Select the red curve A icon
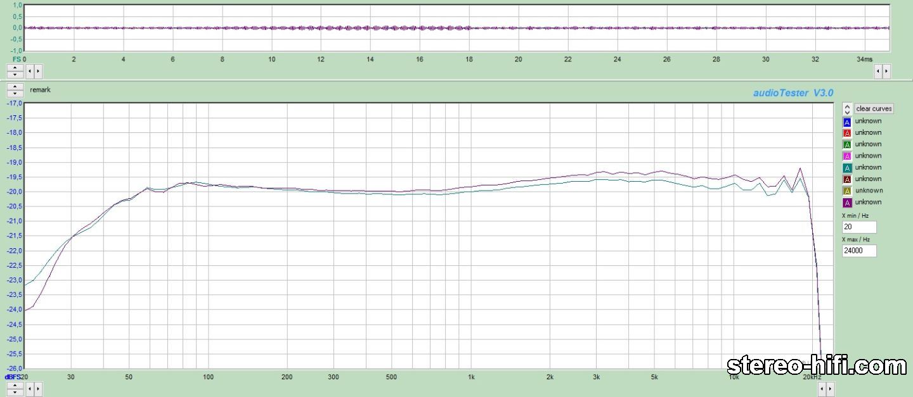The height and width of the screenshot is (397, 913). 846,134
